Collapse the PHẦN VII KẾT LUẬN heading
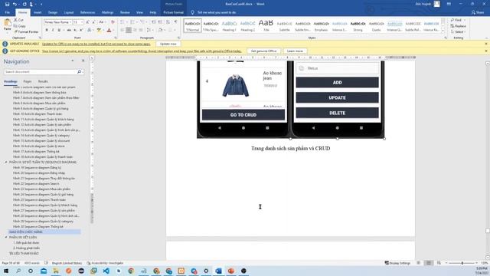 pos(6,238)
